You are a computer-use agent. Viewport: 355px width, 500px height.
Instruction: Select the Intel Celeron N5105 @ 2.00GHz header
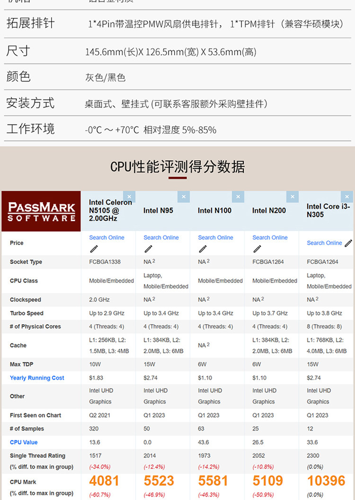click(110, 210)
